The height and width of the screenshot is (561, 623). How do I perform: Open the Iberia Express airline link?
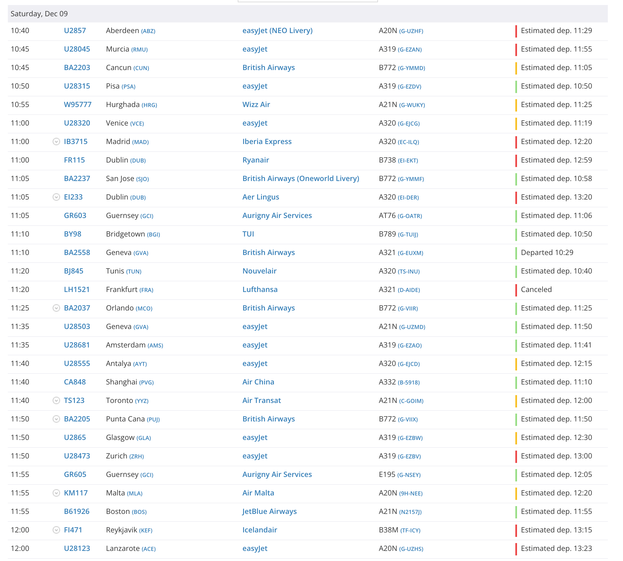tap(267, 142)
